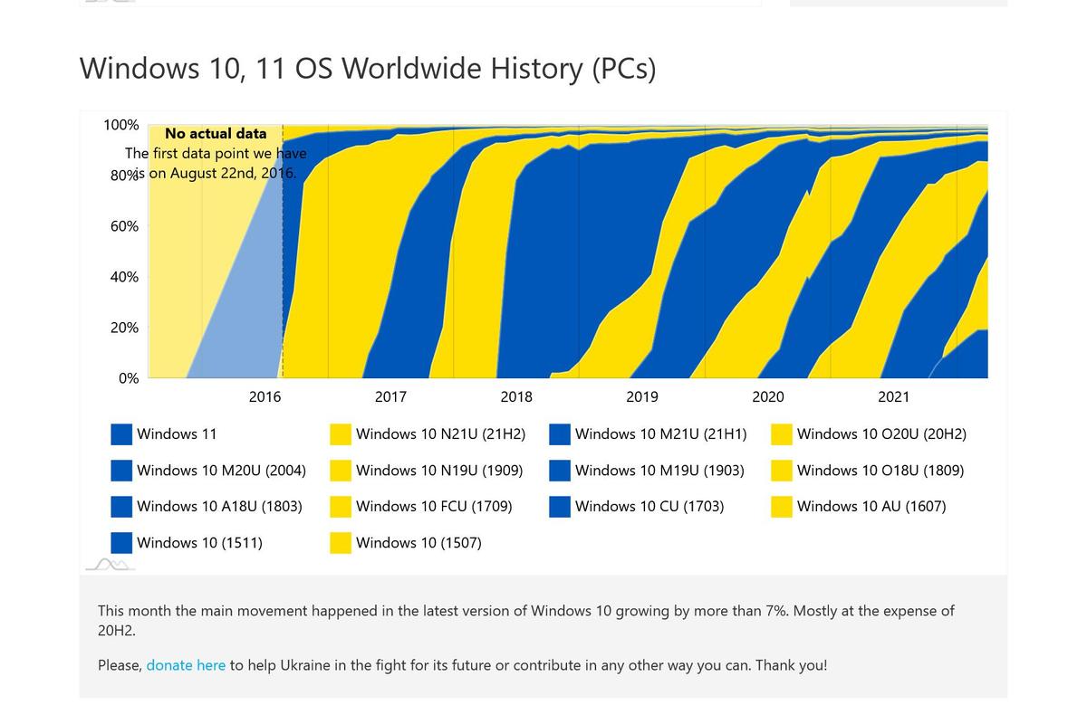The image size is (1087, 724).
Task: Select the Windows 10 FCU (1709) legend item
Action: (421, 507)
